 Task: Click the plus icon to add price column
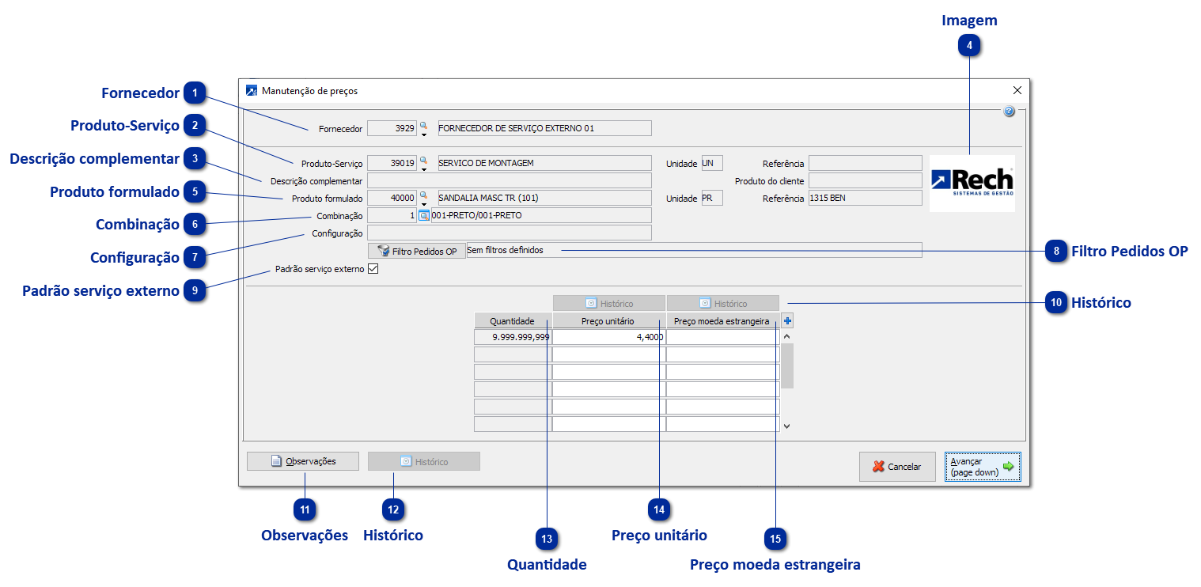coord(787,320)
